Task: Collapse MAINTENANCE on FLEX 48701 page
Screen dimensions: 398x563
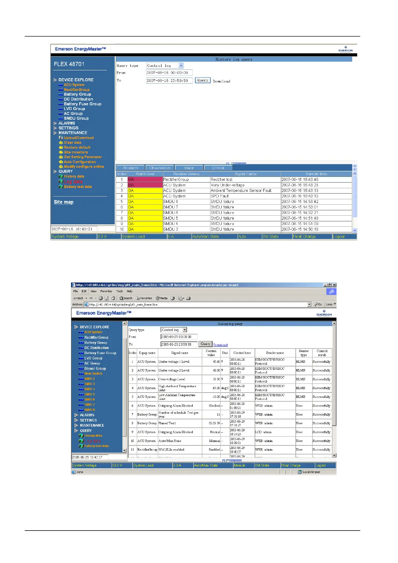Action: point(55,133)
